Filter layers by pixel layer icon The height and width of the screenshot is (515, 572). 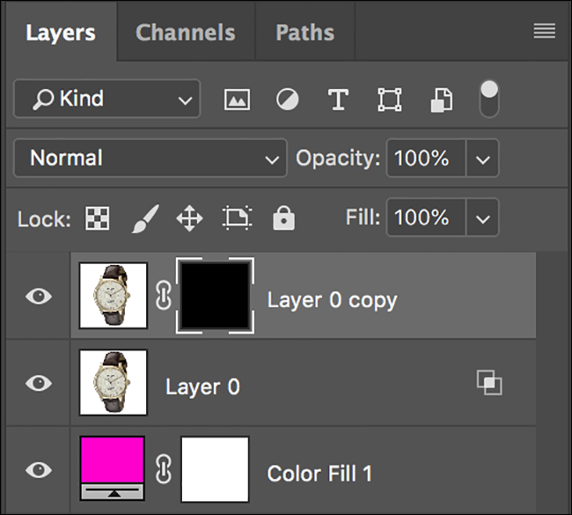pyautogui.click(x=237, y=99)
